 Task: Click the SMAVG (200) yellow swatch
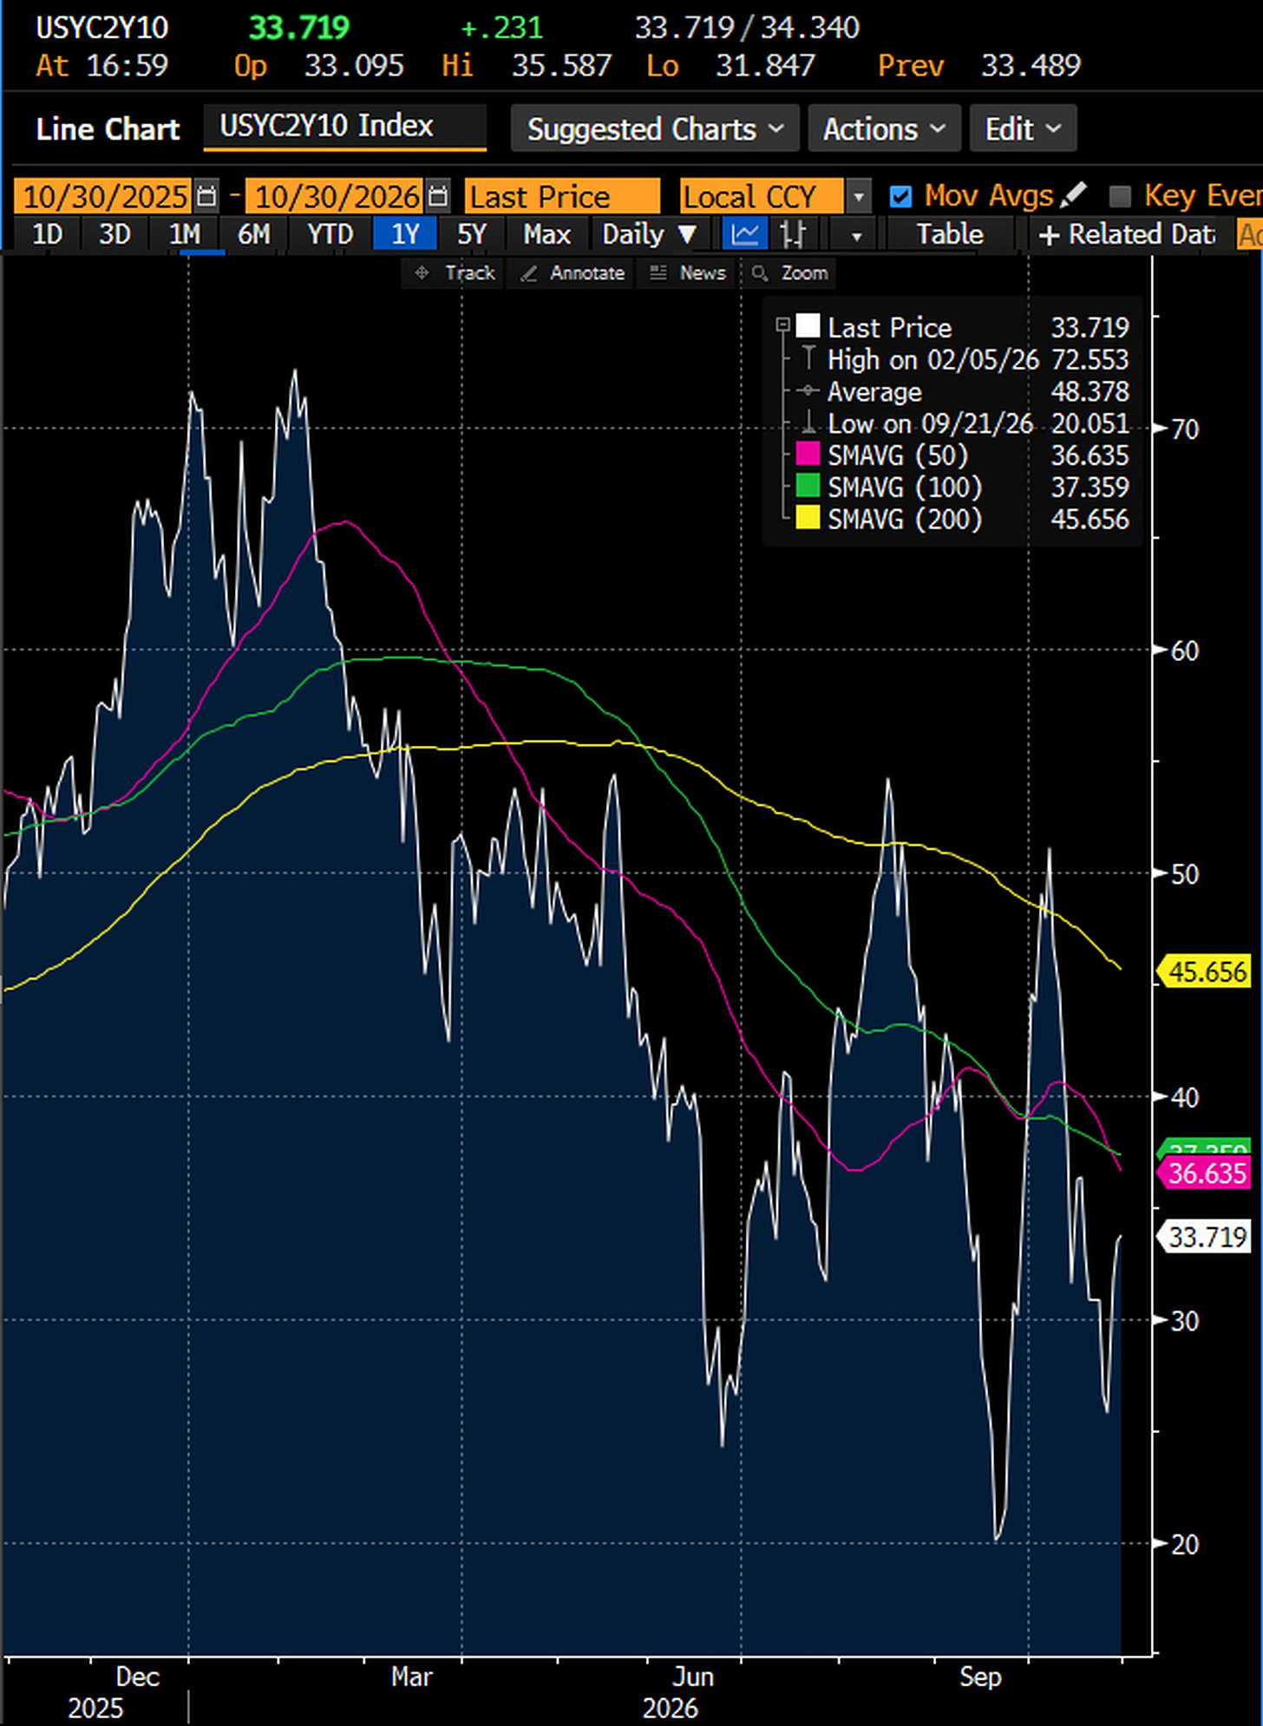(x=808, y=519)
